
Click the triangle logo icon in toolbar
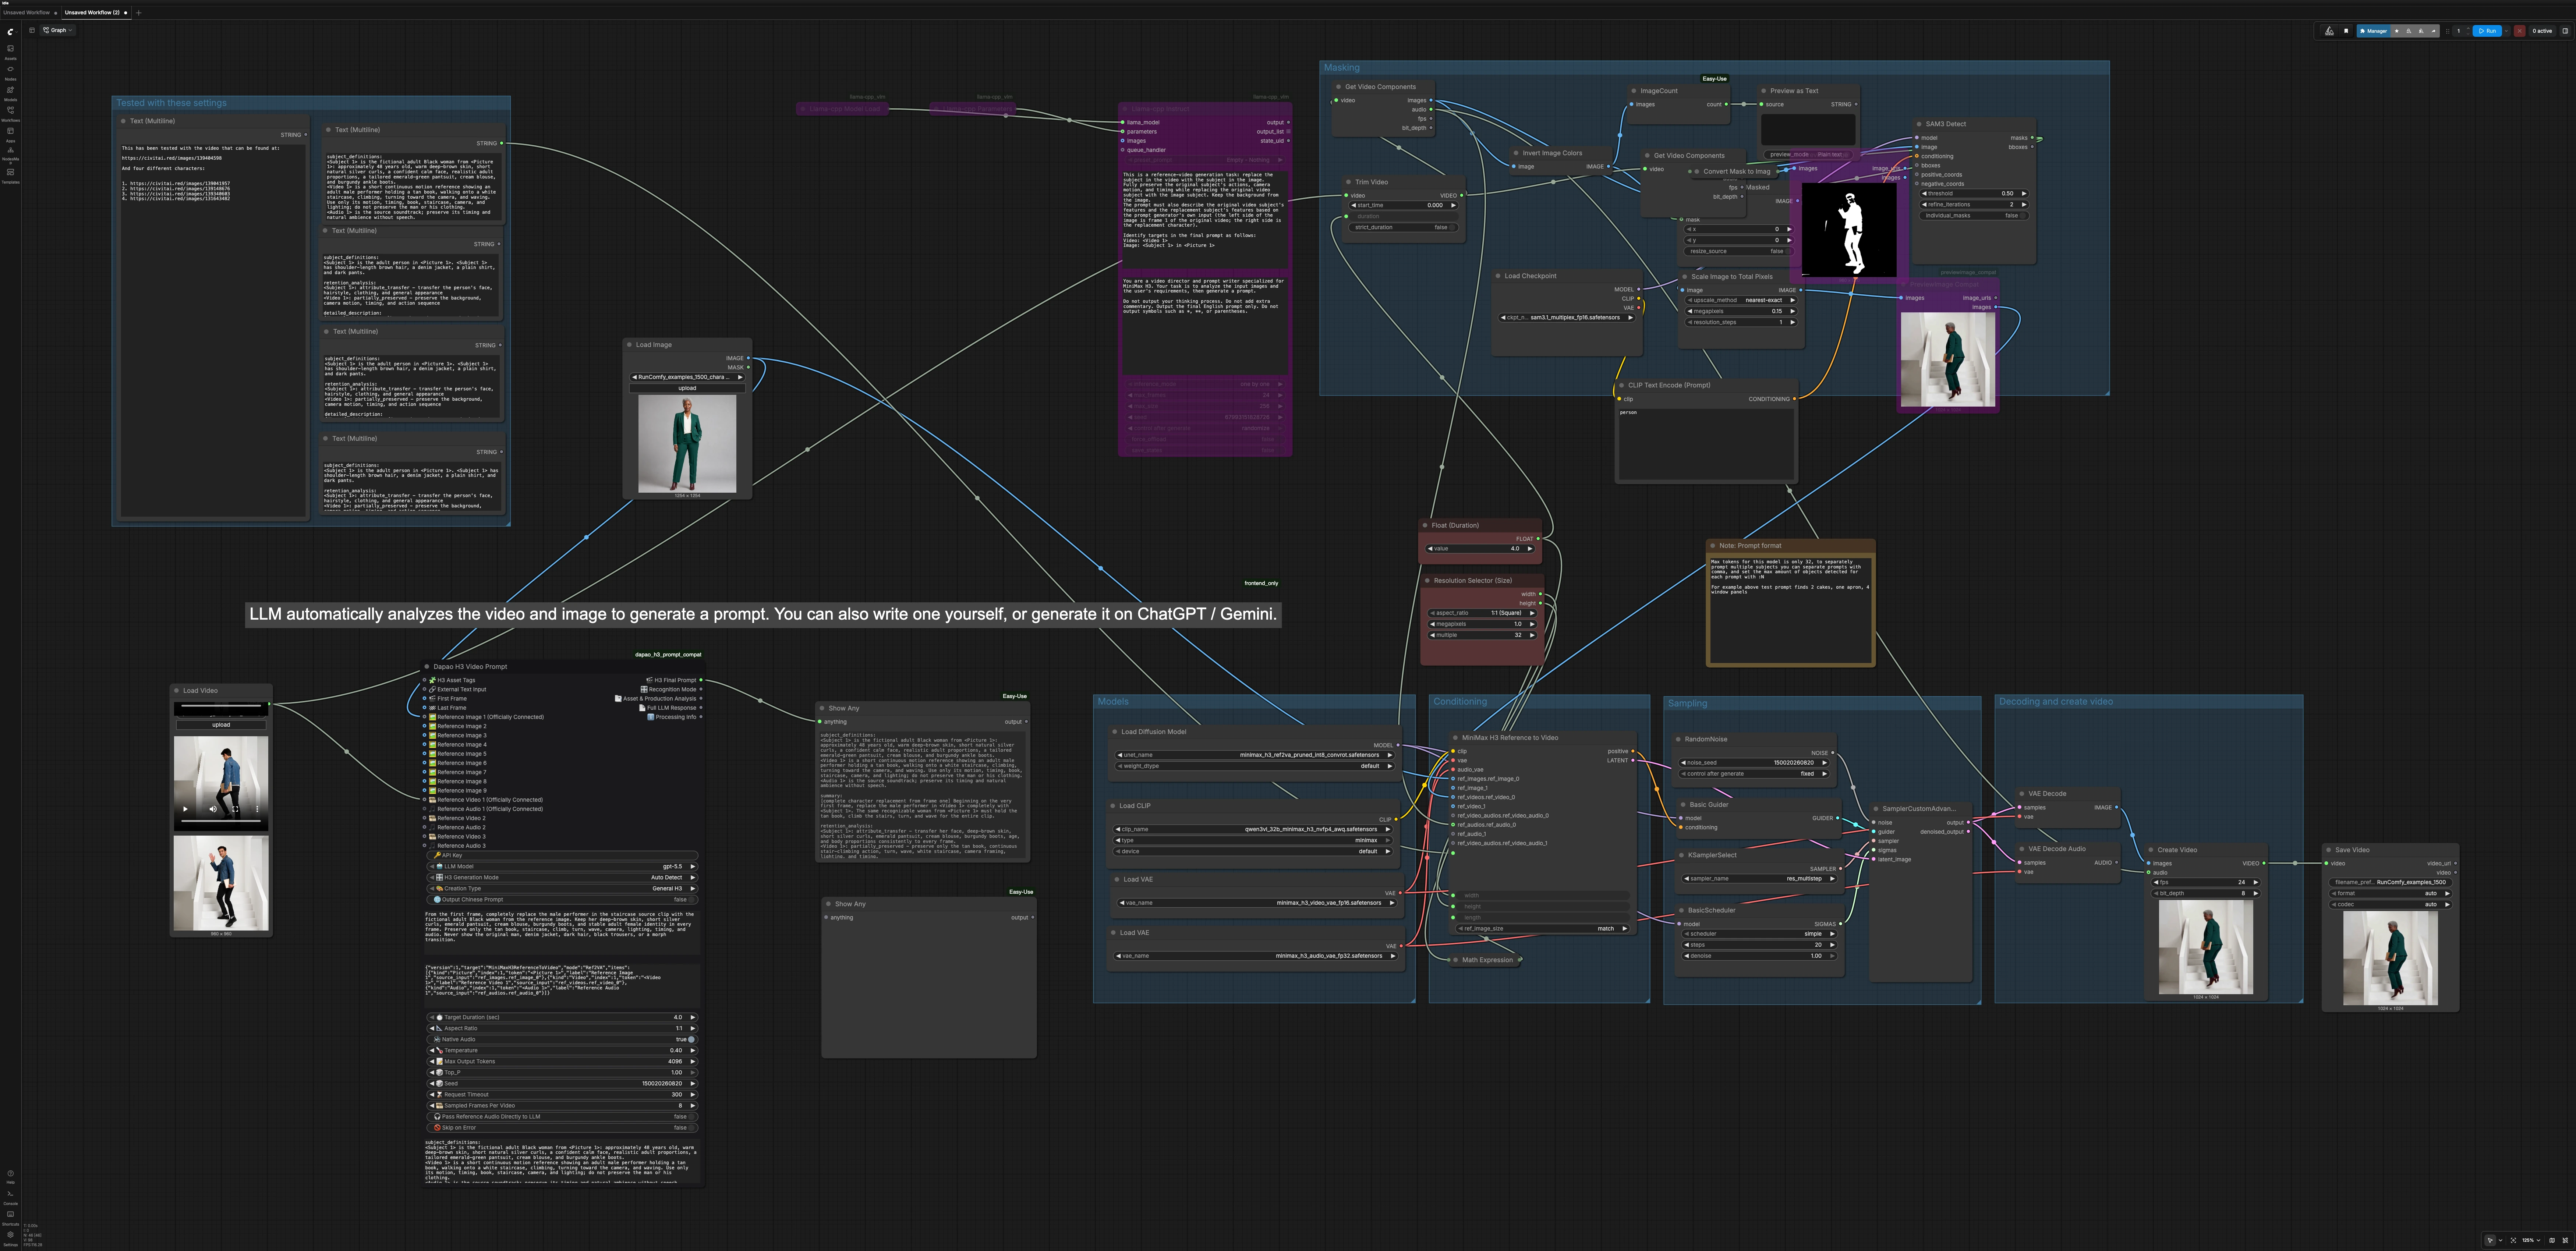tap(2329, 31)
